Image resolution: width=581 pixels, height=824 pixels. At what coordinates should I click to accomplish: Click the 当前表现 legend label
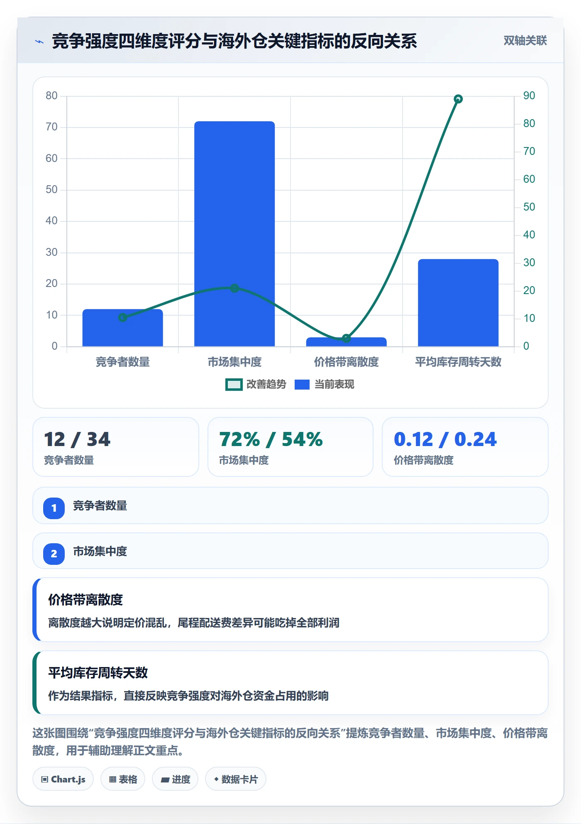pyautogui.click(x=334, y=385)
